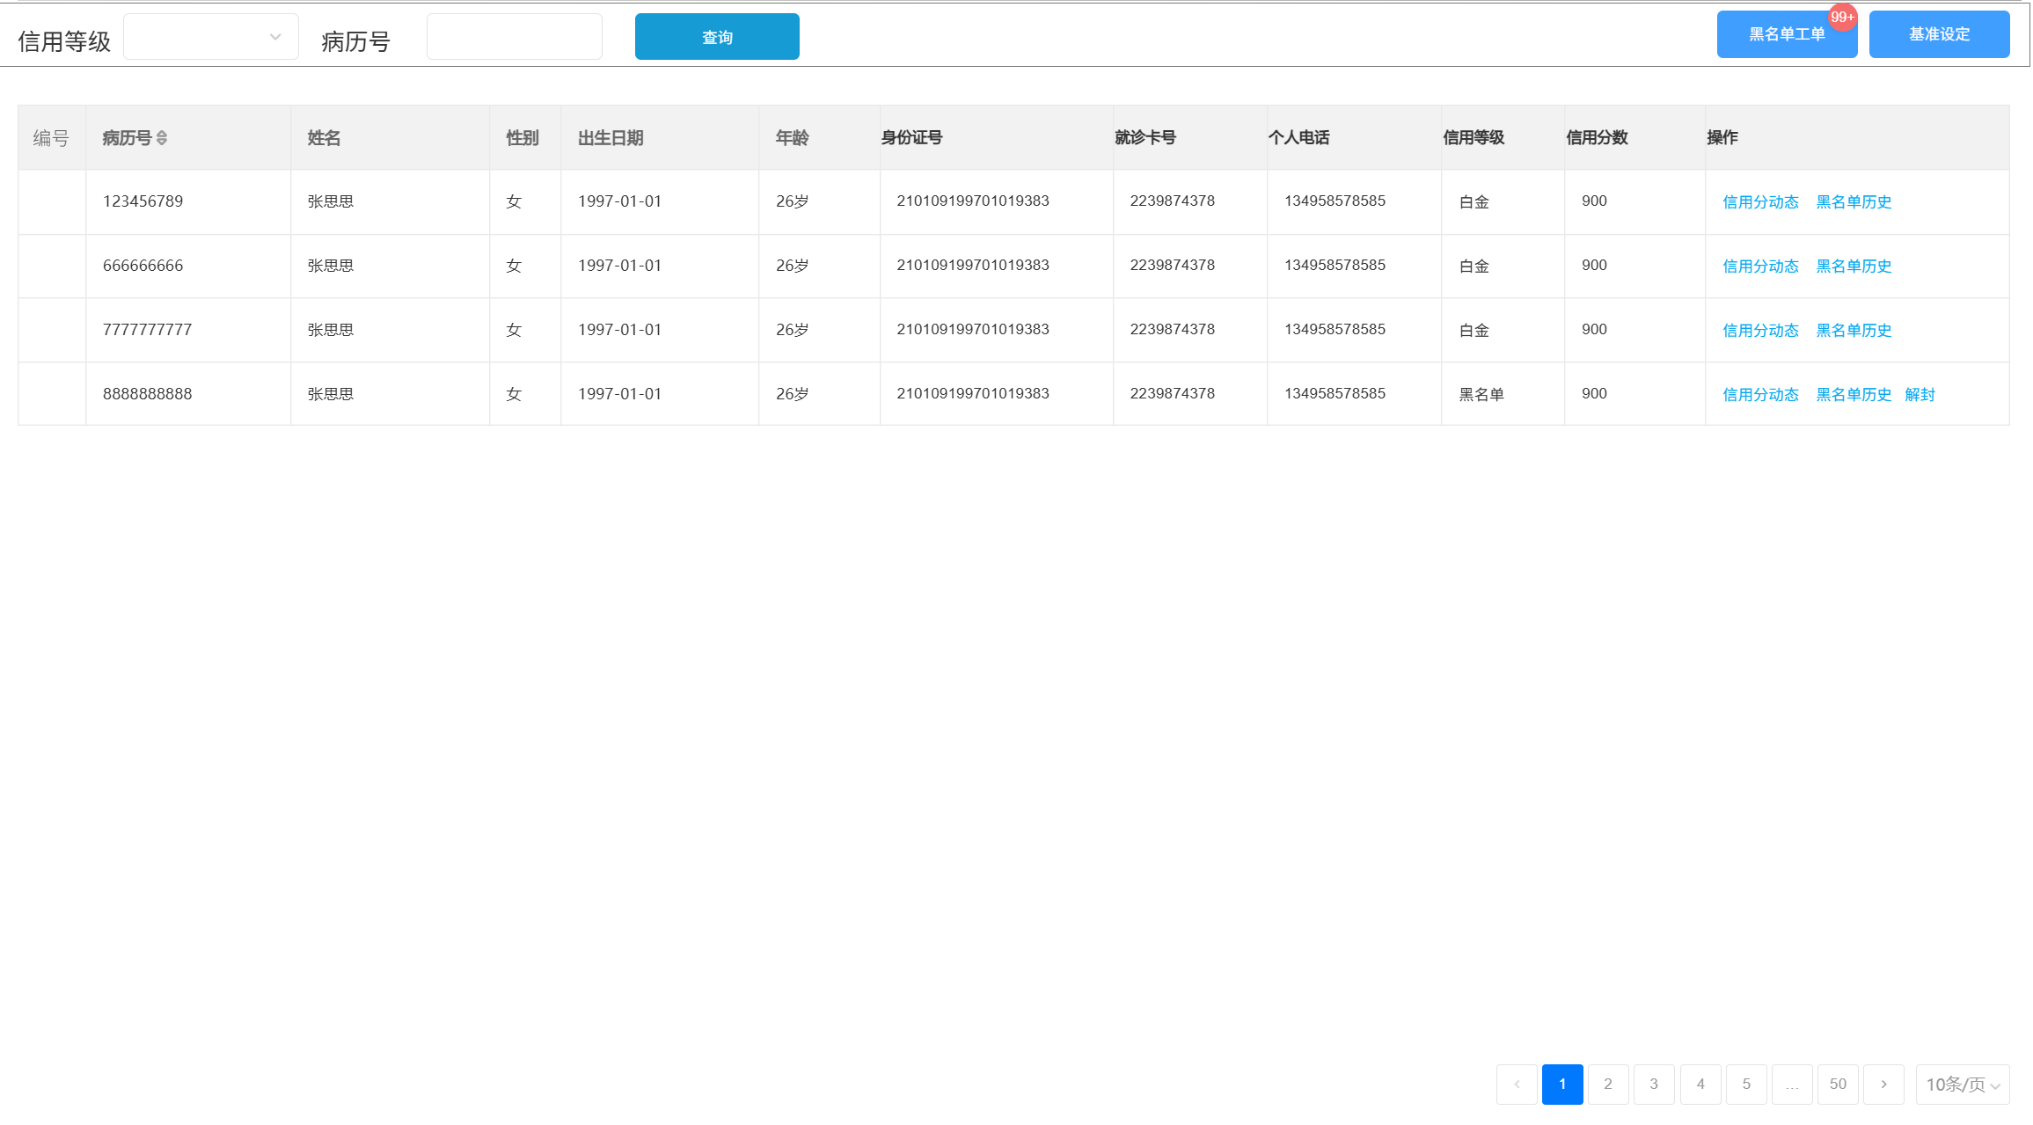View 黑名单历史 for record 666666666
This screenshot has width=2033, height=1125.
click(x=1854, y=267)
